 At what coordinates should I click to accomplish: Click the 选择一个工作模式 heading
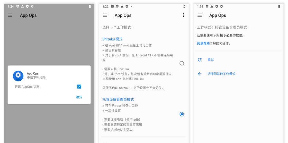118,27
